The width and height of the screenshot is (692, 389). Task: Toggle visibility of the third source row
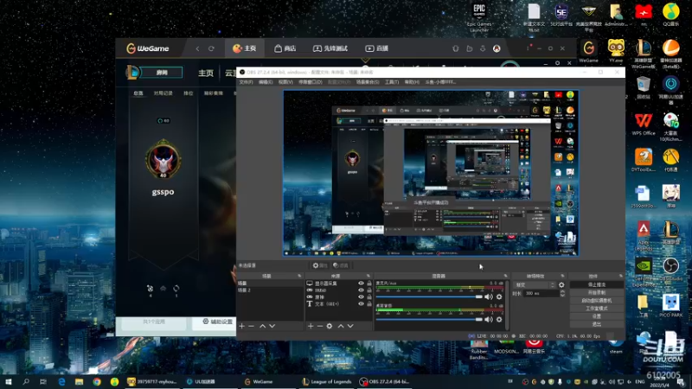pos(361,297)
